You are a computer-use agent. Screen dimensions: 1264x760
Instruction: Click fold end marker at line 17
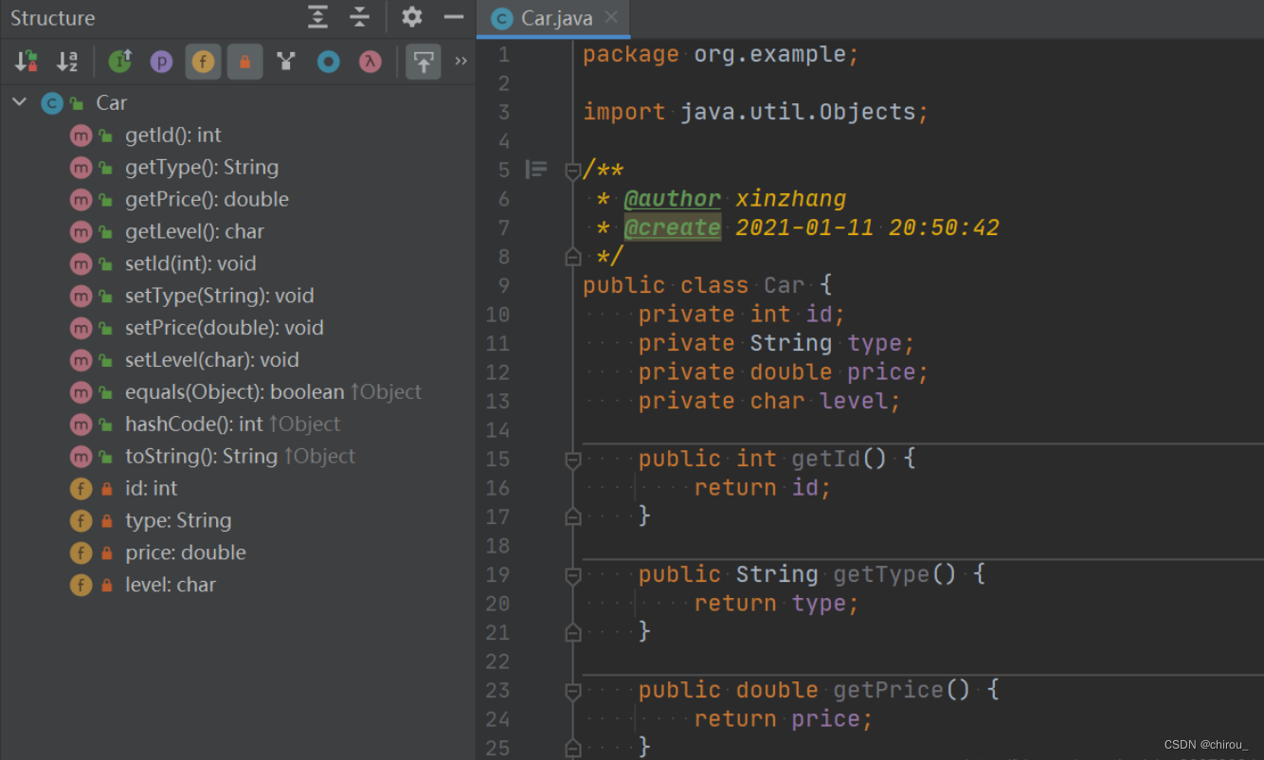[572, 516]
